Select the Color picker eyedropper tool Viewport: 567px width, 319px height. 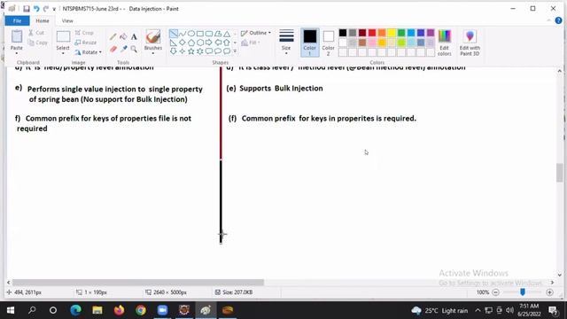[x=123, y=49]
